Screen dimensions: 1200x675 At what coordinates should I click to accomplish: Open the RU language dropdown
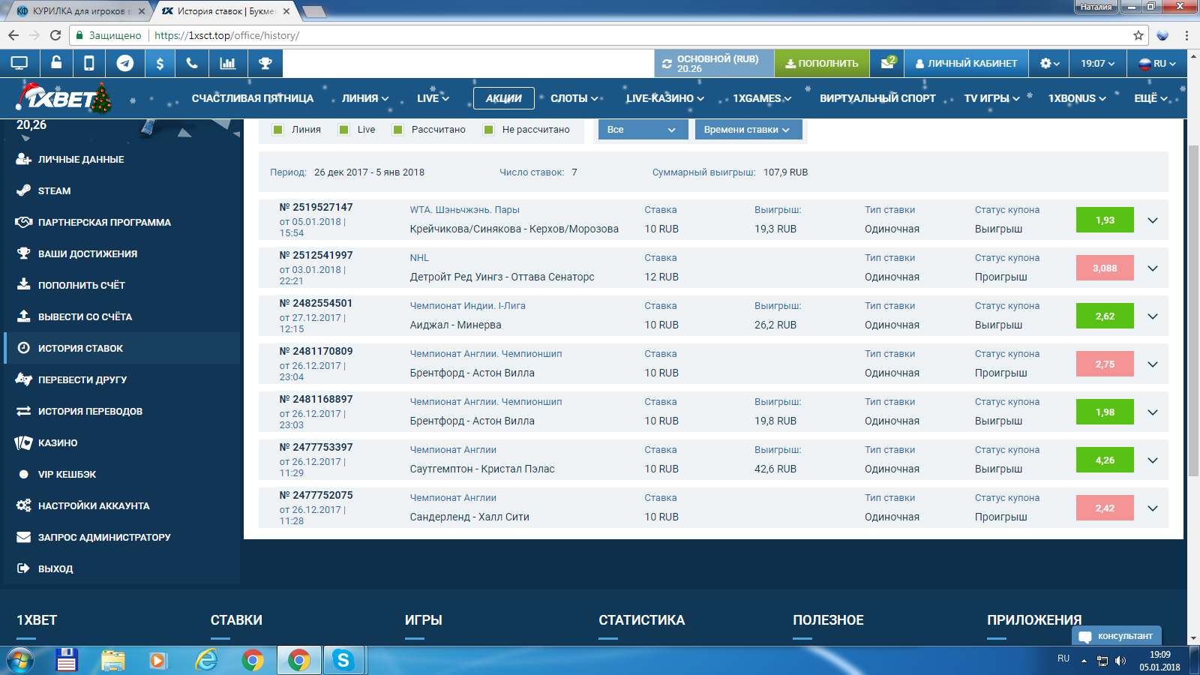point(1157,64)
